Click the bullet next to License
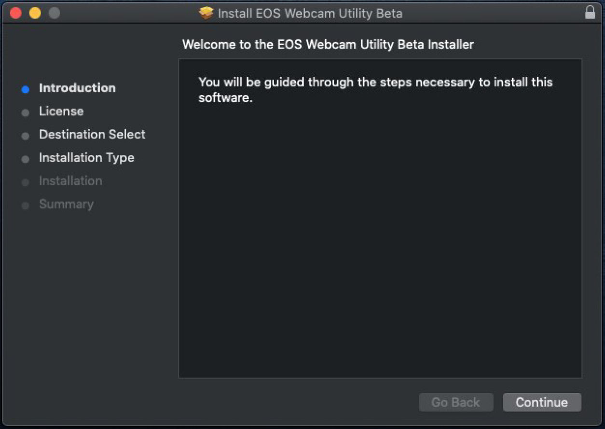 coord(25,112)
